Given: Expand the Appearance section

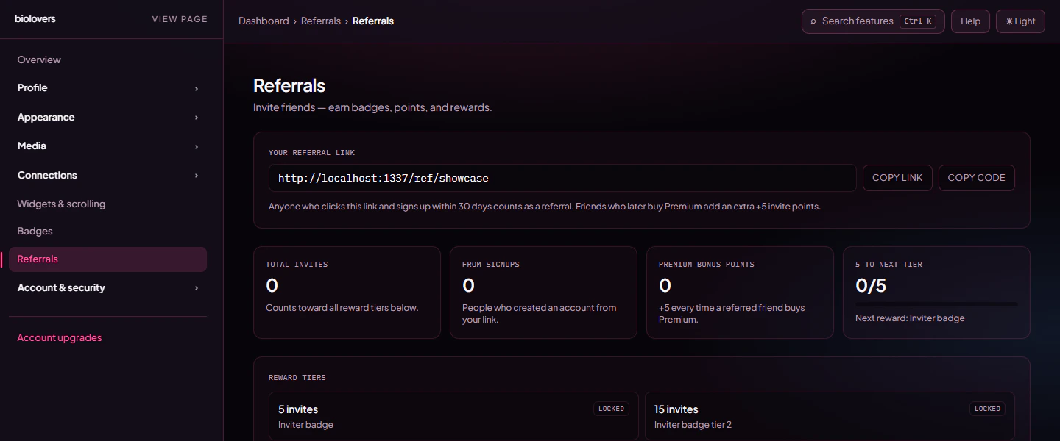Looking at the screenshot, I should click(107, 117).
